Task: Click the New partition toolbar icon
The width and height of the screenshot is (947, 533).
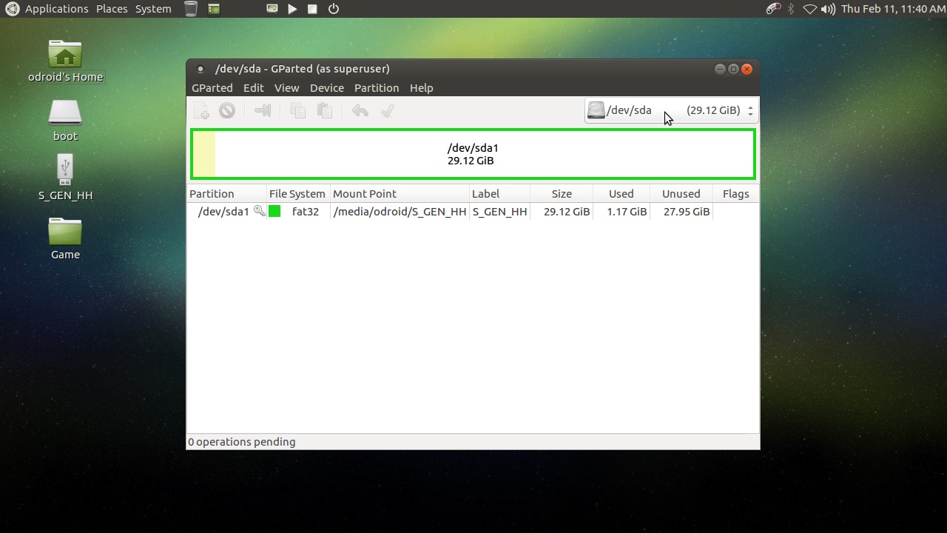Action: [201, 111]
